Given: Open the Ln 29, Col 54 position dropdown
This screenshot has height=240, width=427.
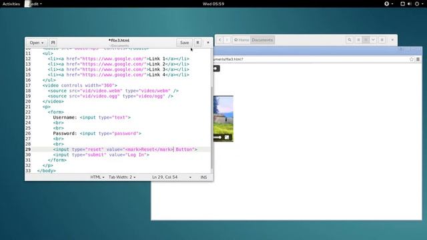Looking at the screenshot, I should coord(171,177).
